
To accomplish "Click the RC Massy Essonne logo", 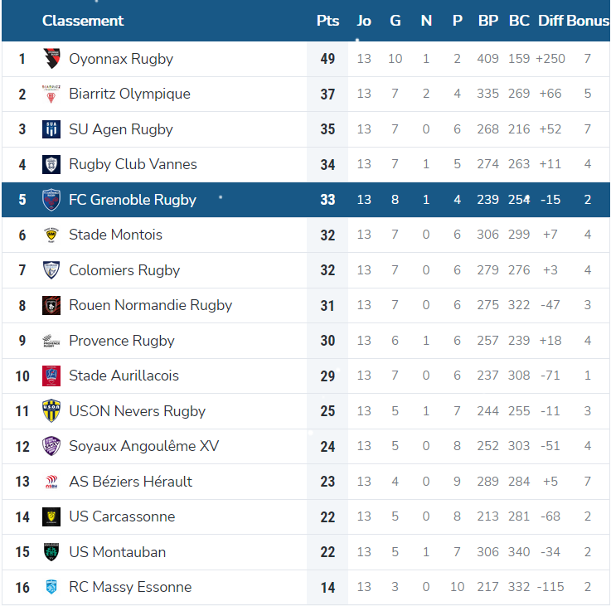I will (x=51, y=587).
